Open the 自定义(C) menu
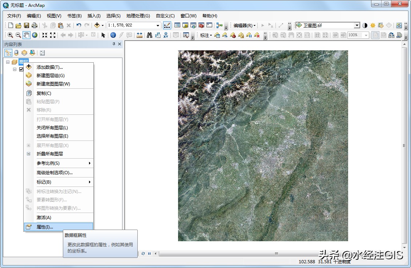 165,16
